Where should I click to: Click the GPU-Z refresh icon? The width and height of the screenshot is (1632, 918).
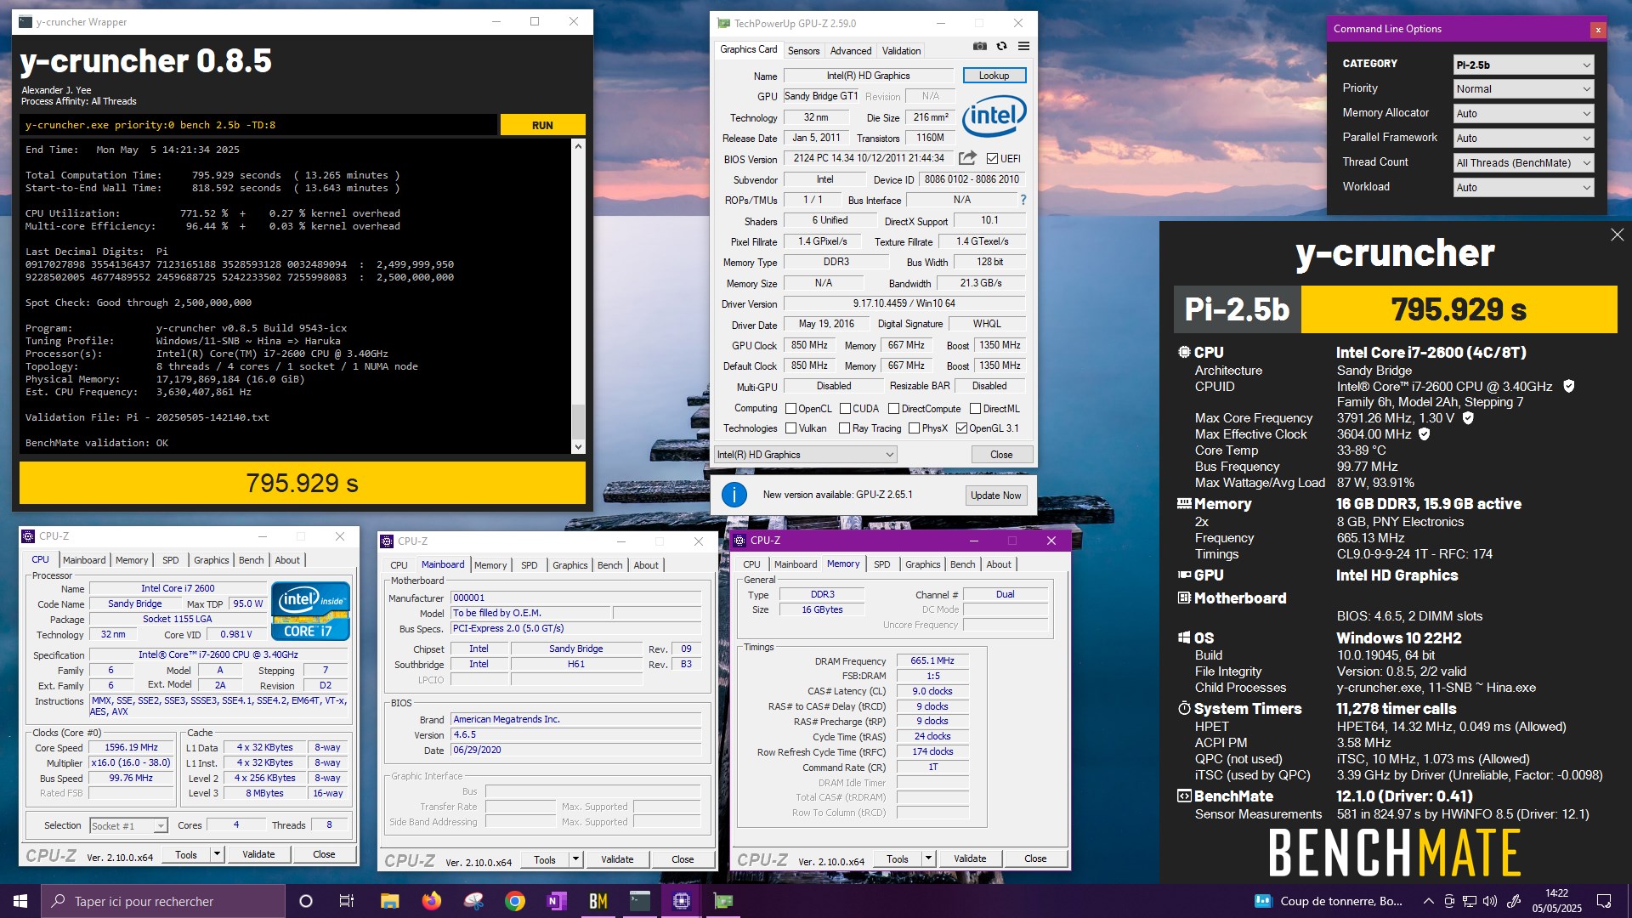point(1001,46)
